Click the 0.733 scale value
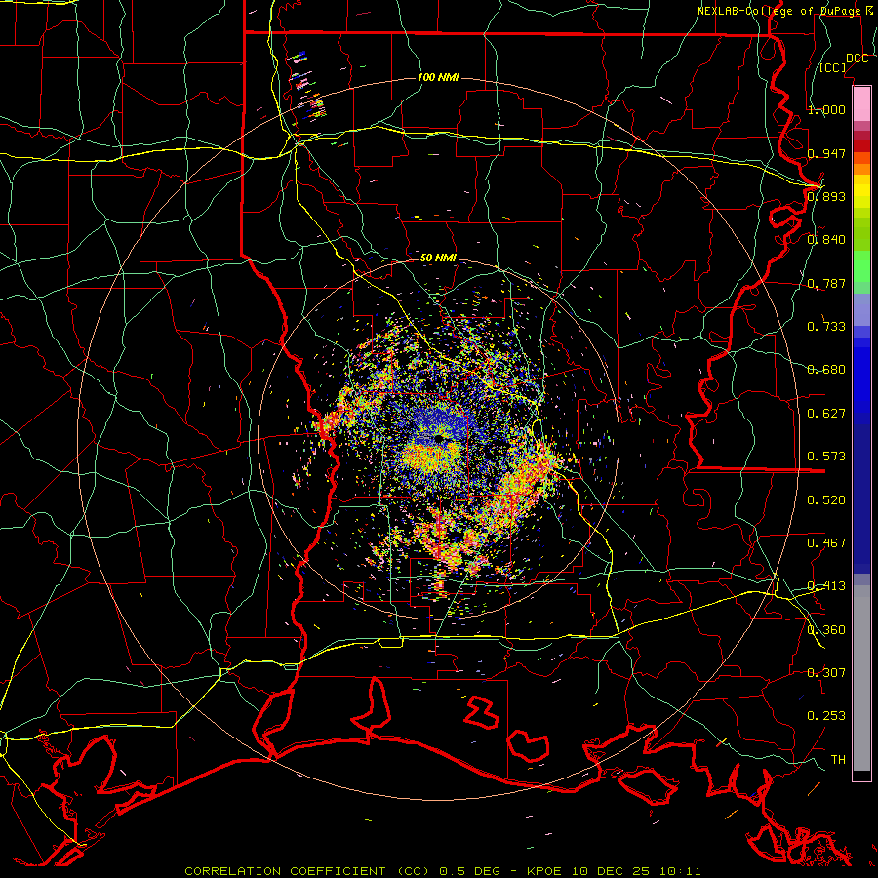The height and width of the screenshot is (878, 878). coord(826,327)
